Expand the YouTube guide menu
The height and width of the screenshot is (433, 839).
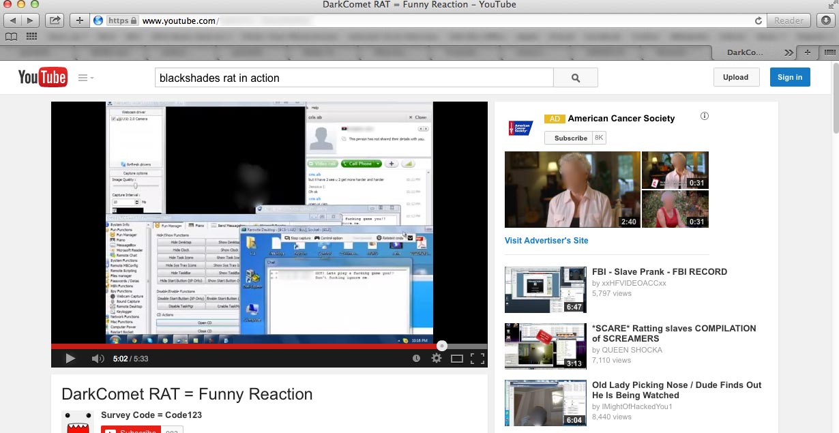(x=85, y=78)
